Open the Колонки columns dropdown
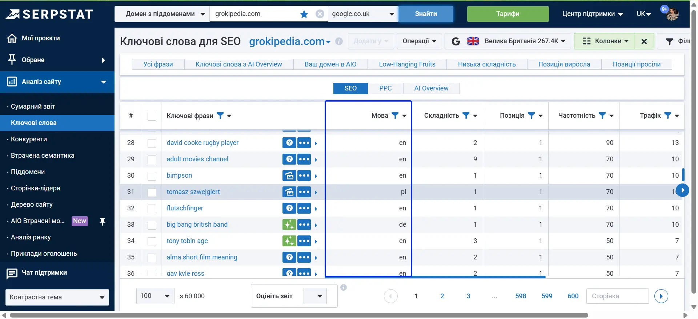The height and width of the screenshot is (319, 698). [x=604, y=41]
